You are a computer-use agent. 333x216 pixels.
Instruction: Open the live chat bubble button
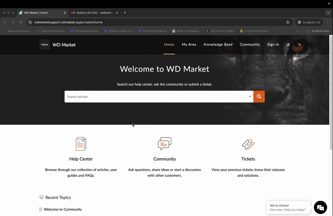coord(320,207)
